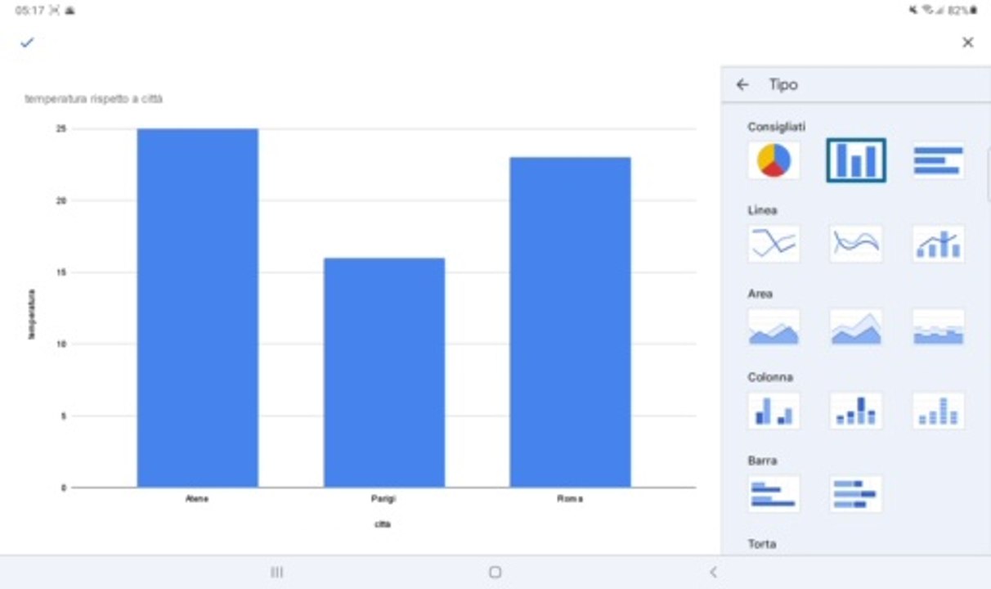The image size is (991, 589).
Task: Select the 100% stacked Colonna chart
Action: [939, 411]
